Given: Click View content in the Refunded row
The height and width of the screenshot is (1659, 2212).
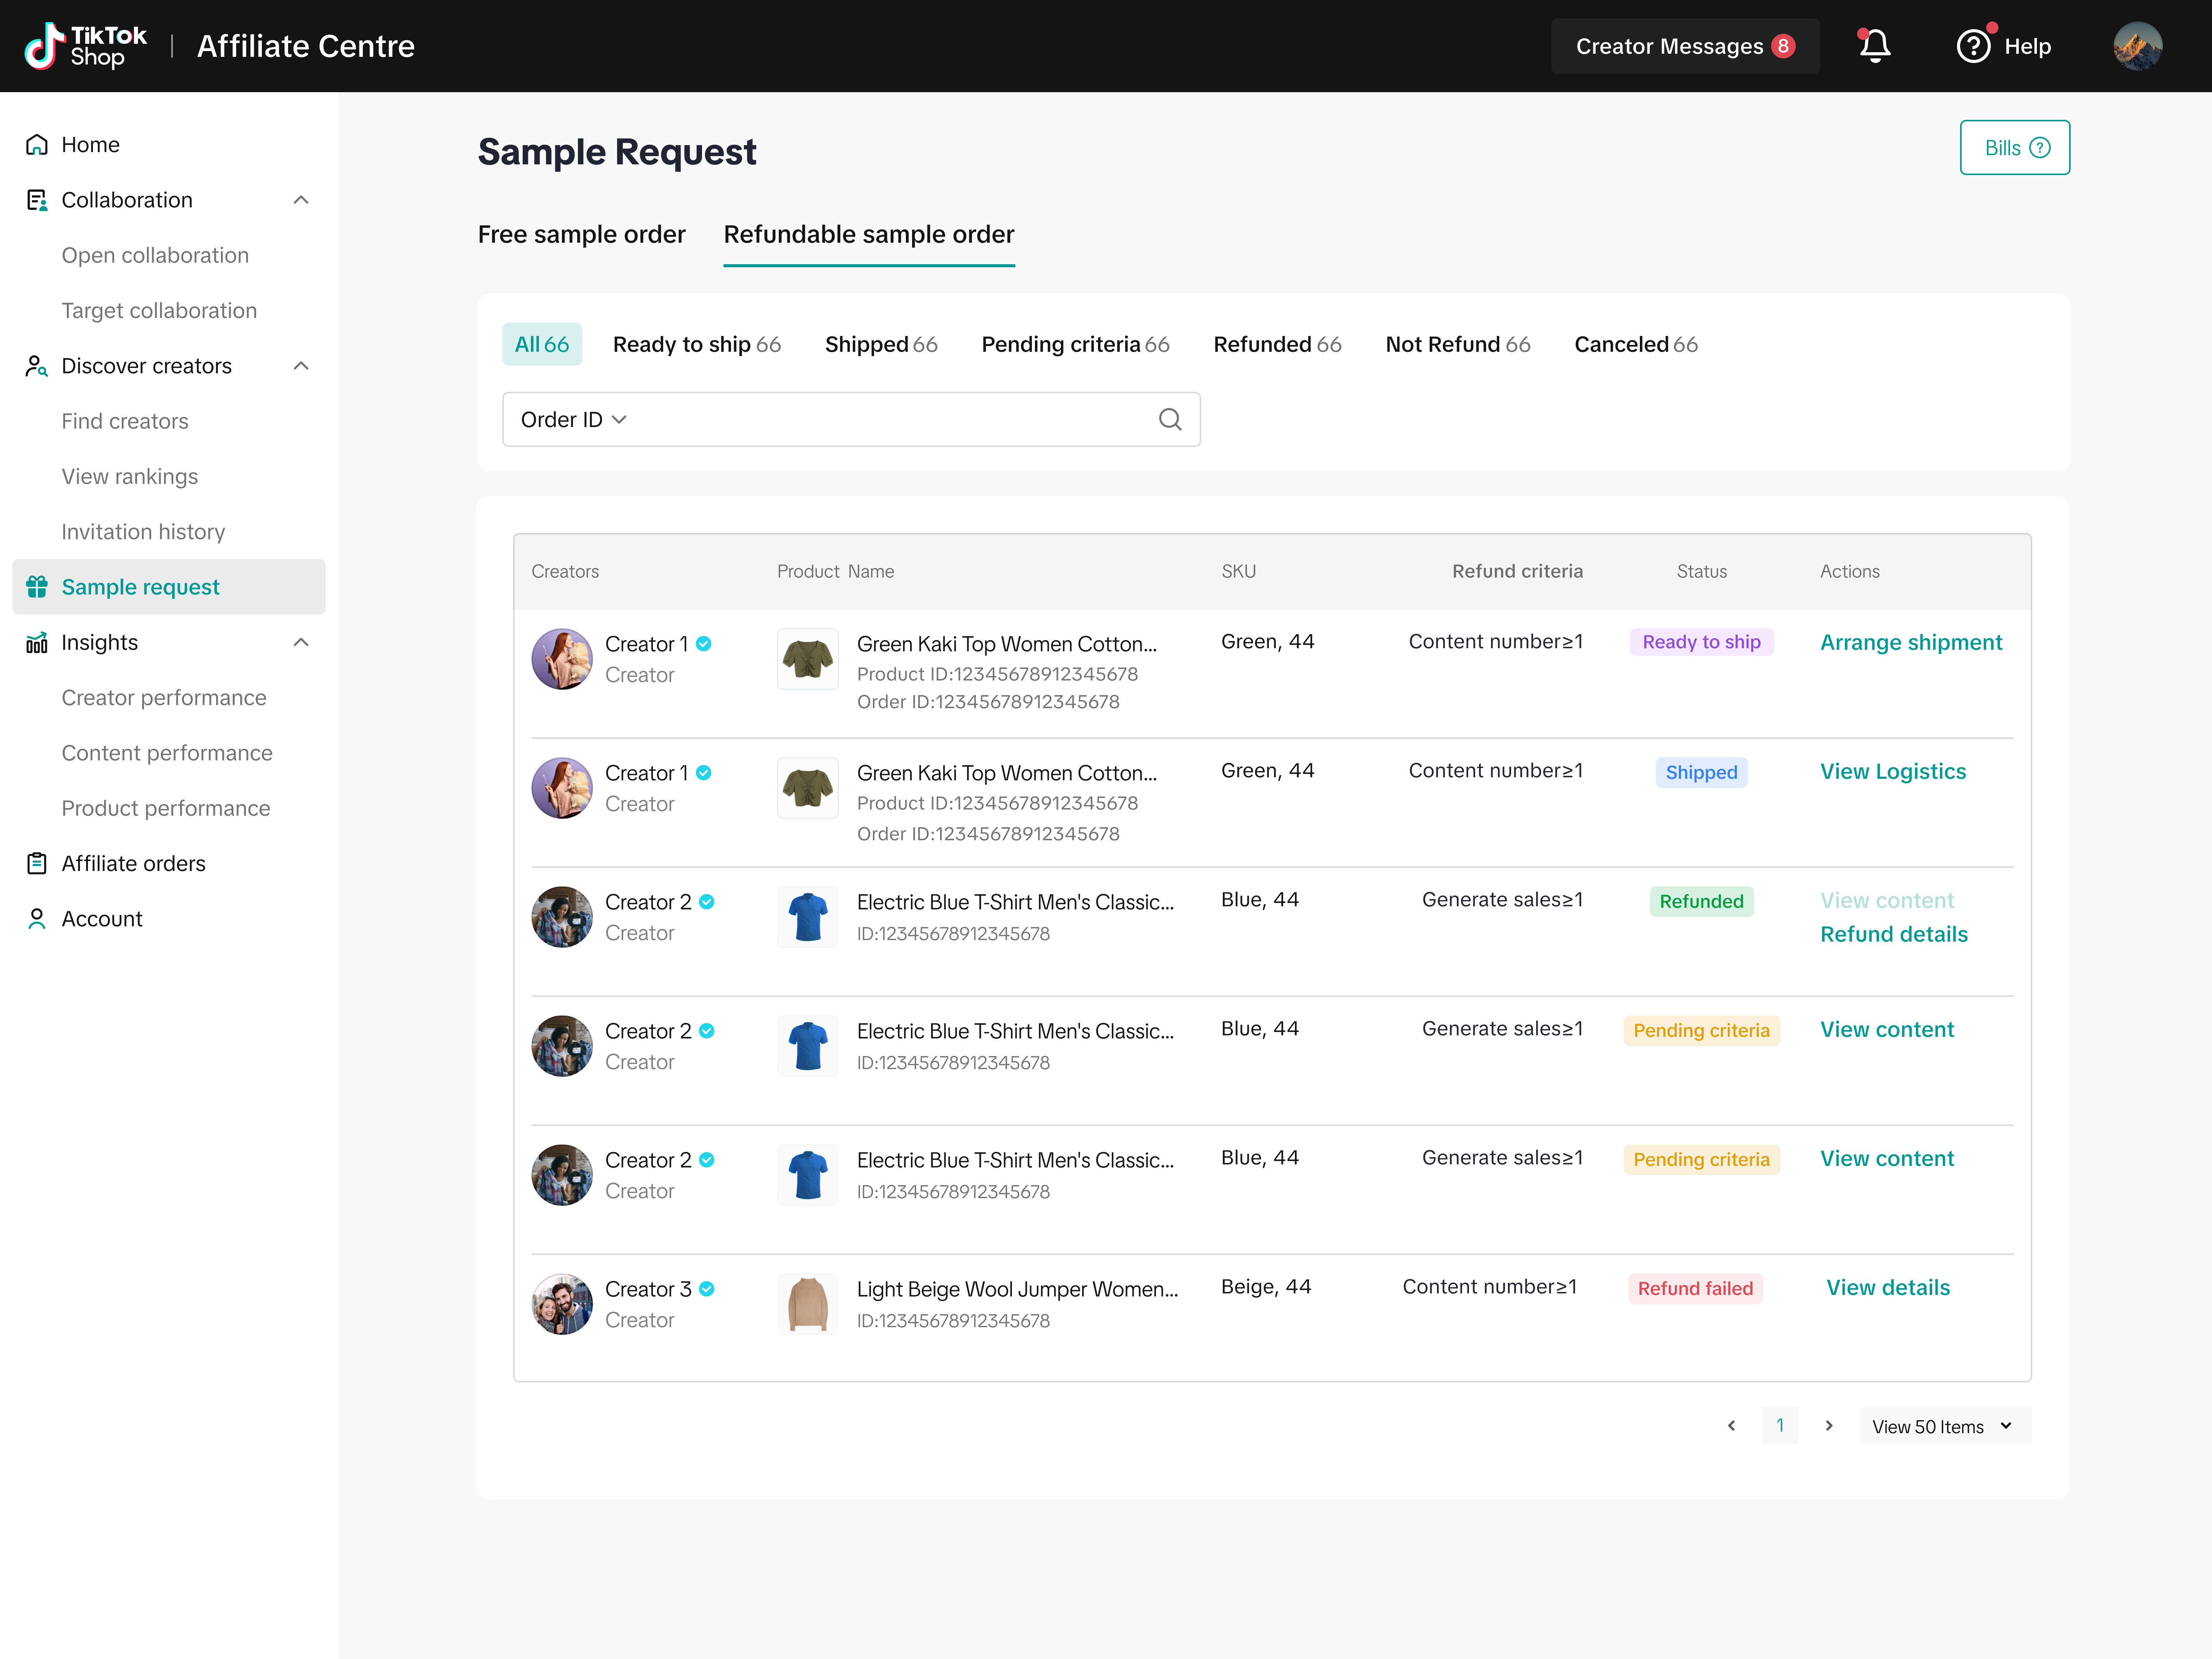Looking at the screenshot, I should (1887, 900).
